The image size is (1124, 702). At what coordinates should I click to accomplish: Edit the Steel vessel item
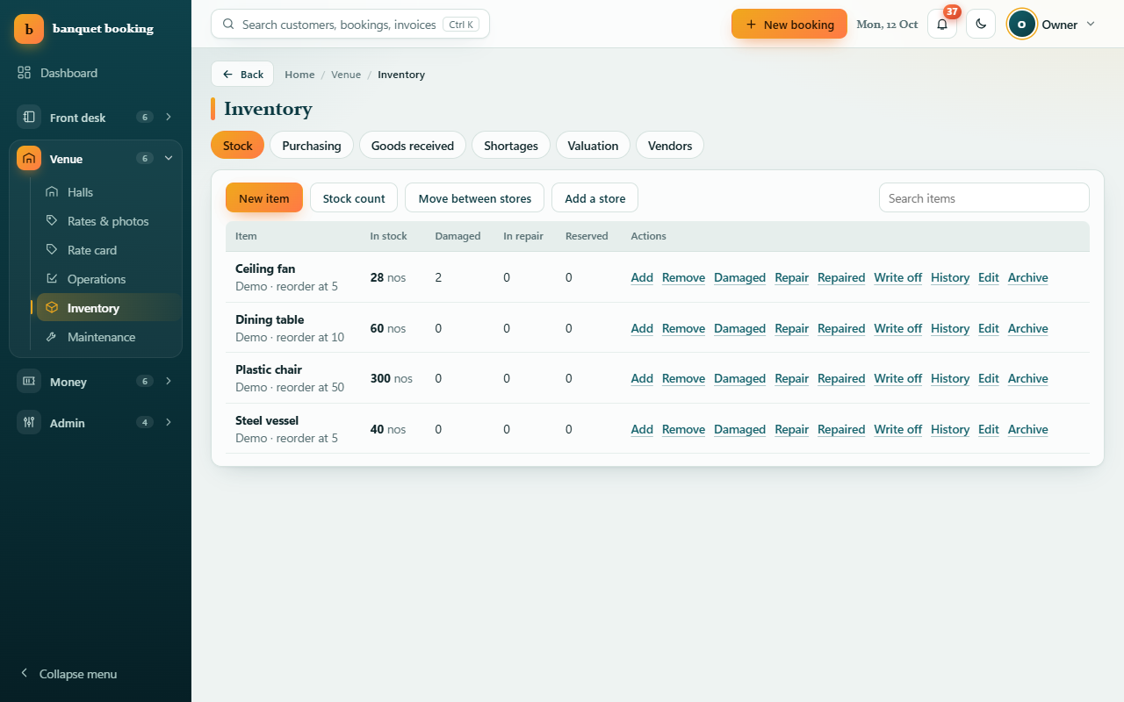click(x=989, y=429)
